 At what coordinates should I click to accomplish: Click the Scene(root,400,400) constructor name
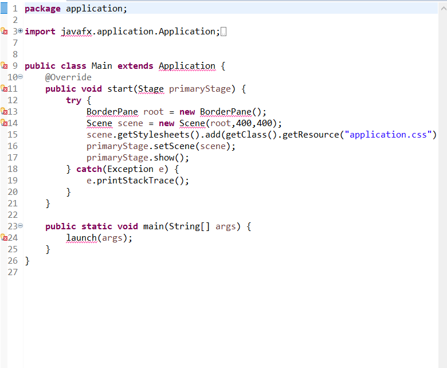(x=192, y=123)
